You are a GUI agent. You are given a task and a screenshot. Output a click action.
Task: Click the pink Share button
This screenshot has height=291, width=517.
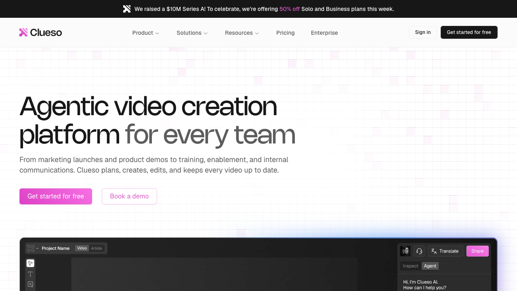[477, 251]
